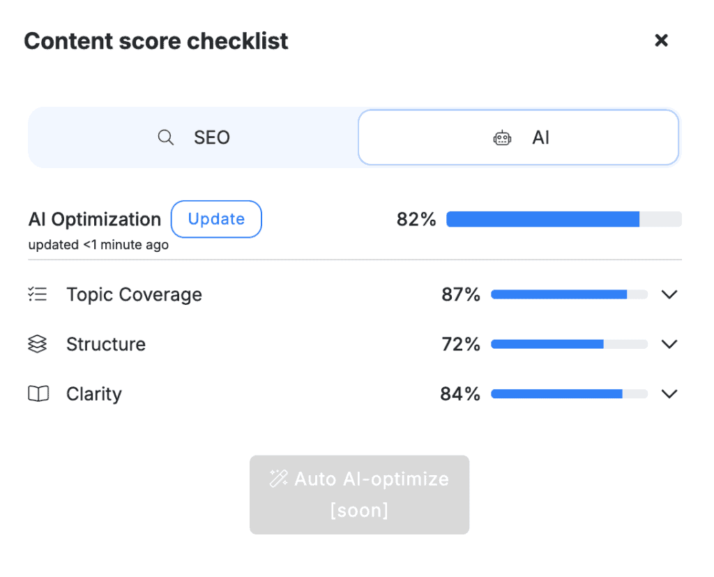Click the Structure layers icon
Viewport: 714px width, 577px height.
38,344
